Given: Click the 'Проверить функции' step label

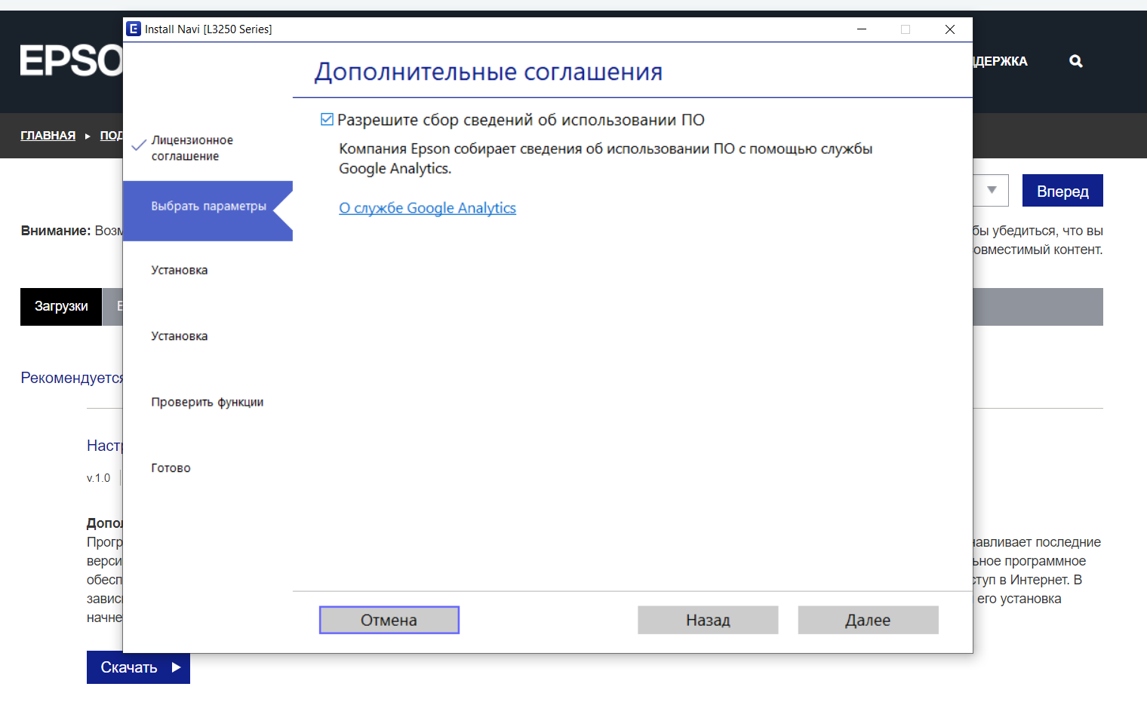Looking at the screenshot, I should click(208, 402).
